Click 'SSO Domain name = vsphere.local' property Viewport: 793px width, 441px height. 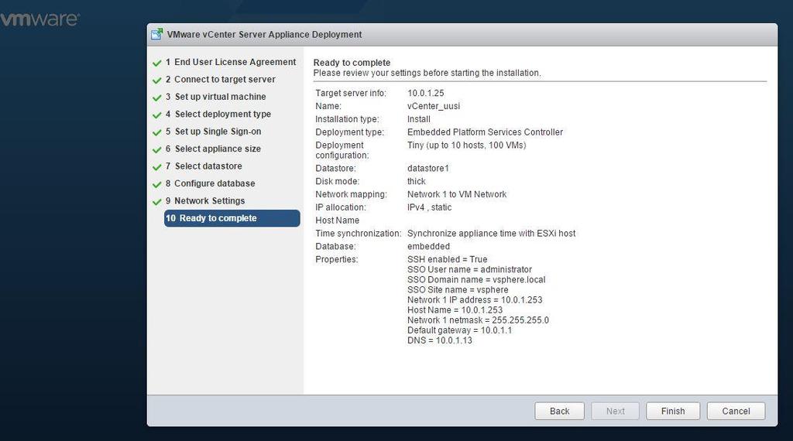click(476, 279)
